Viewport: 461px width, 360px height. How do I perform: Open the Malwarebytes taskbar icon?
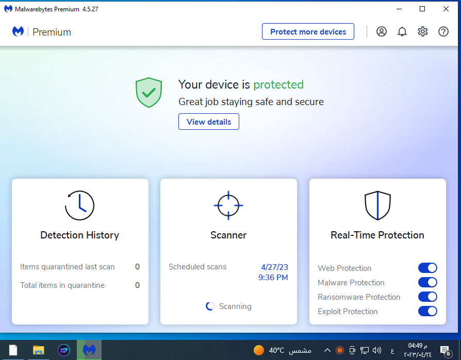tap(89, 350)
